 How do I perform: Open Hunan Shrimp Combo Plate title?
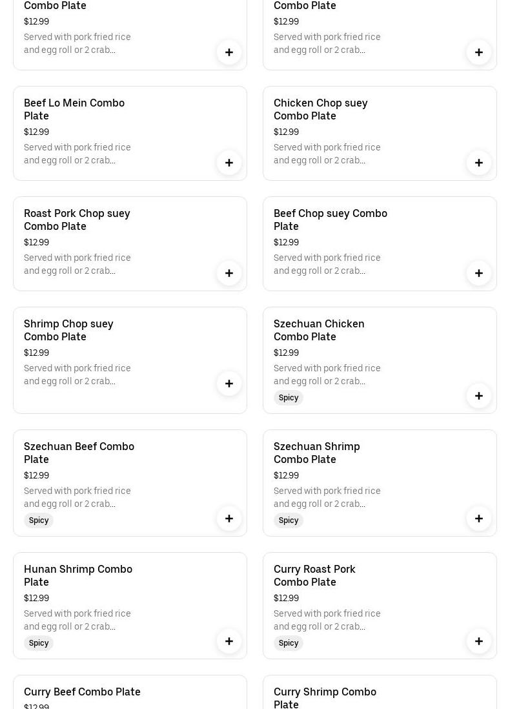click(77, 575)
